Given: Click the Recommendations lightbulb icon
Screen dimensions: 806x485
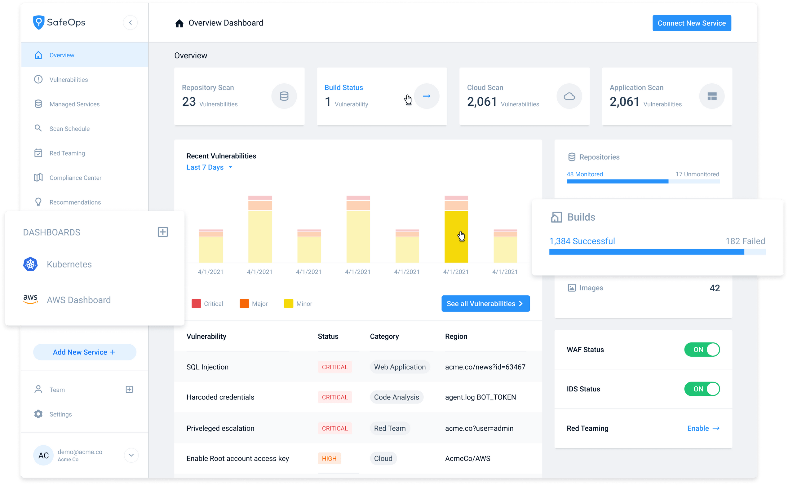Looking at the screenshot, I should (38, 202).
